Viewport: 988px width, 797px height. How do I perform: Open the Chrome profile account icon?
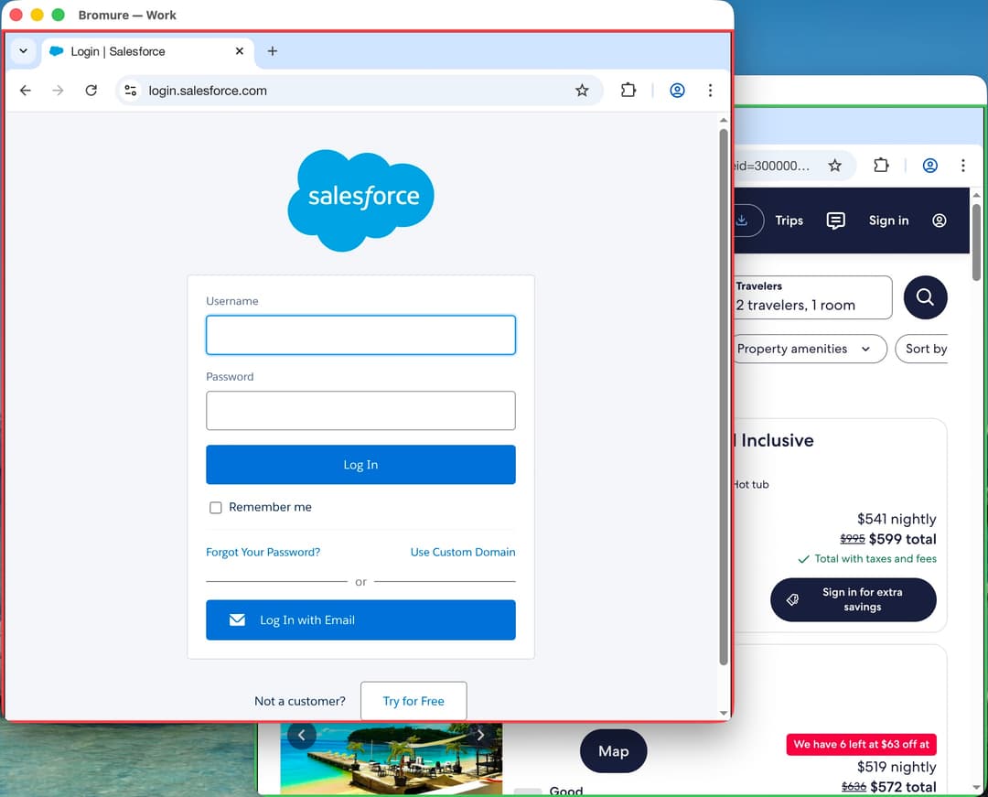tap(676, 90)
